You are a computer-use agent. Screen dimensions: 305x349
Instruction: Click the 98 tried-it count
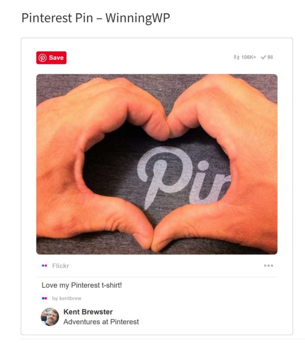pyautogui.click(x=270, y=57)
